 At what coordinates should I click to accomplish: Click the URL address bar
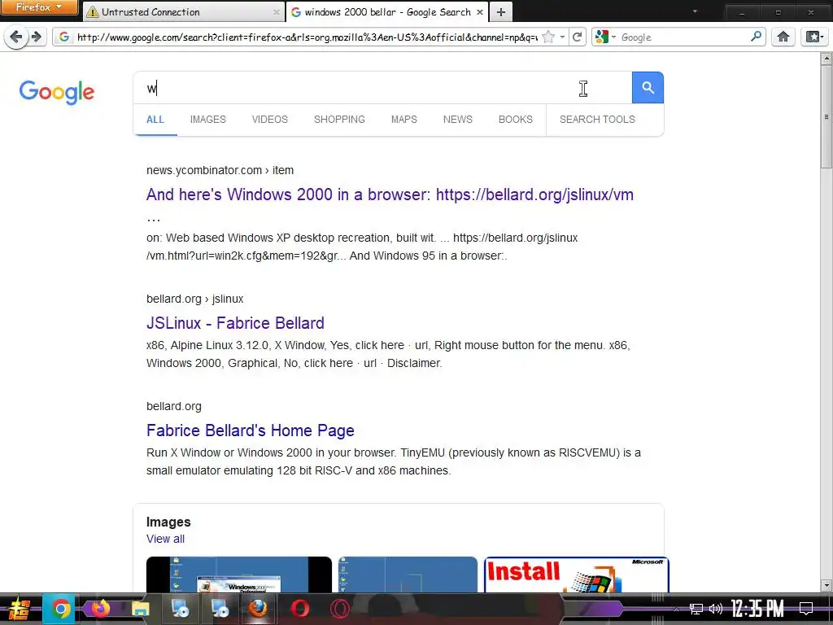[307, 37]
